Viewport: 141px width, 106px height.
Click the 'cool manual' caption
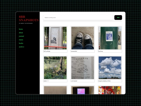(x=74, y=81)
